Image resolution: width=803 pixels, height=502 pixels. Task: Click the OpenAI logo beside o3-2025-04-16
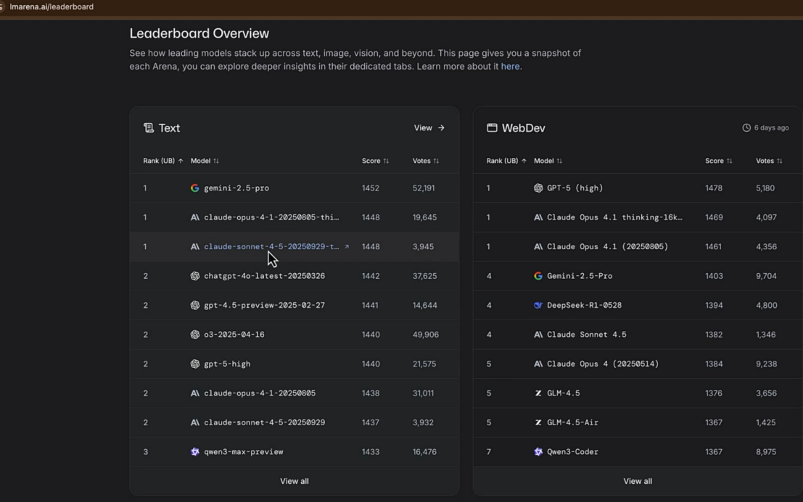194,335
